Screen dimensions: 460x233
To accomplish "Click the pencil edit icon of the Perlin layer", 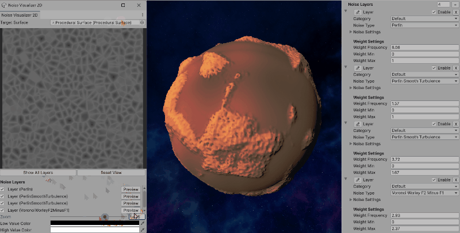I will [x=358, y=11].
